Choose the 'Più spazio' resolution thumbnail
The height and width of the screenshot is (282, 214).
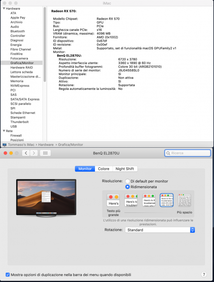(184, 200)
